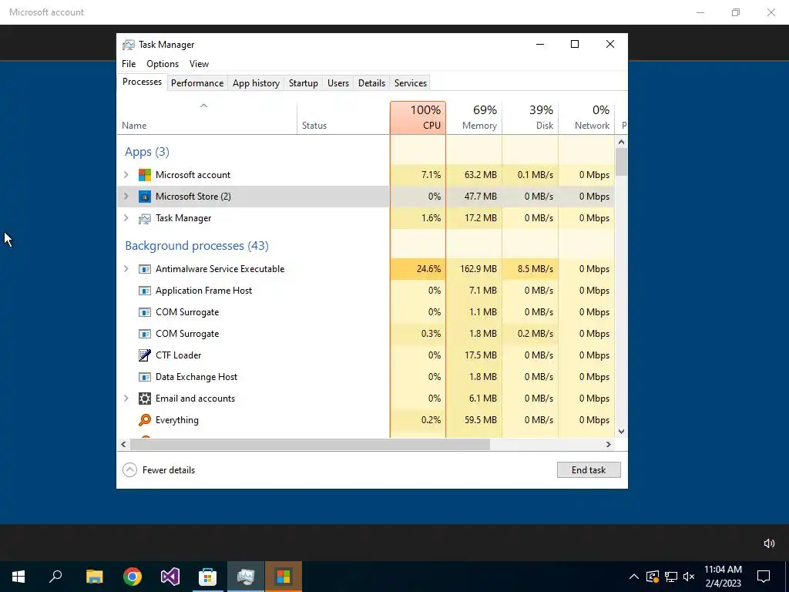This screenshot has height=592, width=789.
Task: Select the COM Surrogate row using 0.3% CPU
Action: pyautogui.click(x=366, y=334)
